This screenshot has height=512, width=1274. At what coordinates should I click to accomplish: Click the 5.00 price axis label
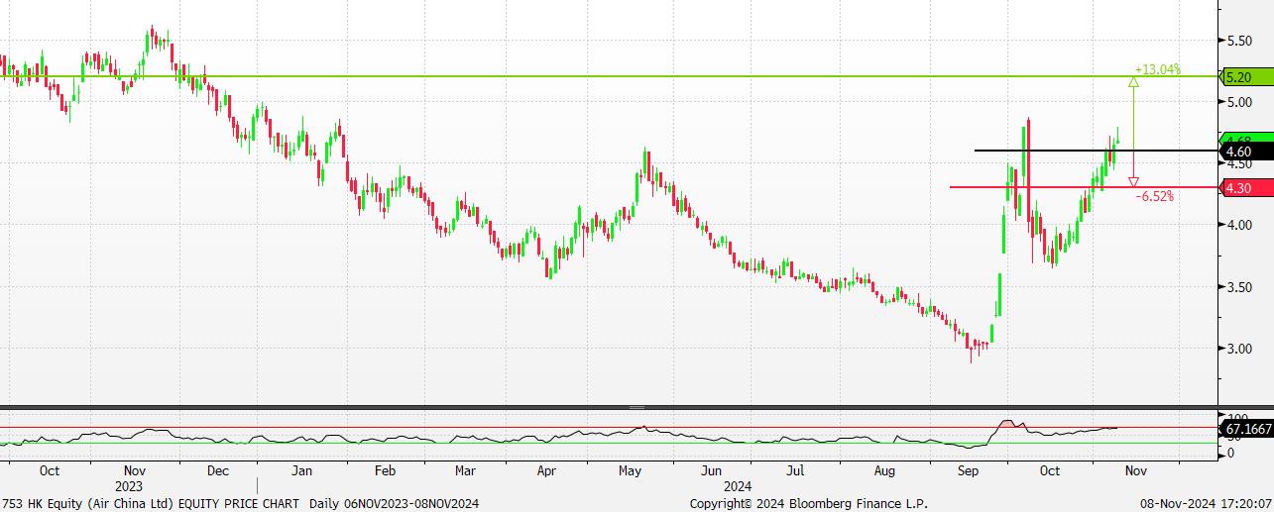(x=1240, y=102)
